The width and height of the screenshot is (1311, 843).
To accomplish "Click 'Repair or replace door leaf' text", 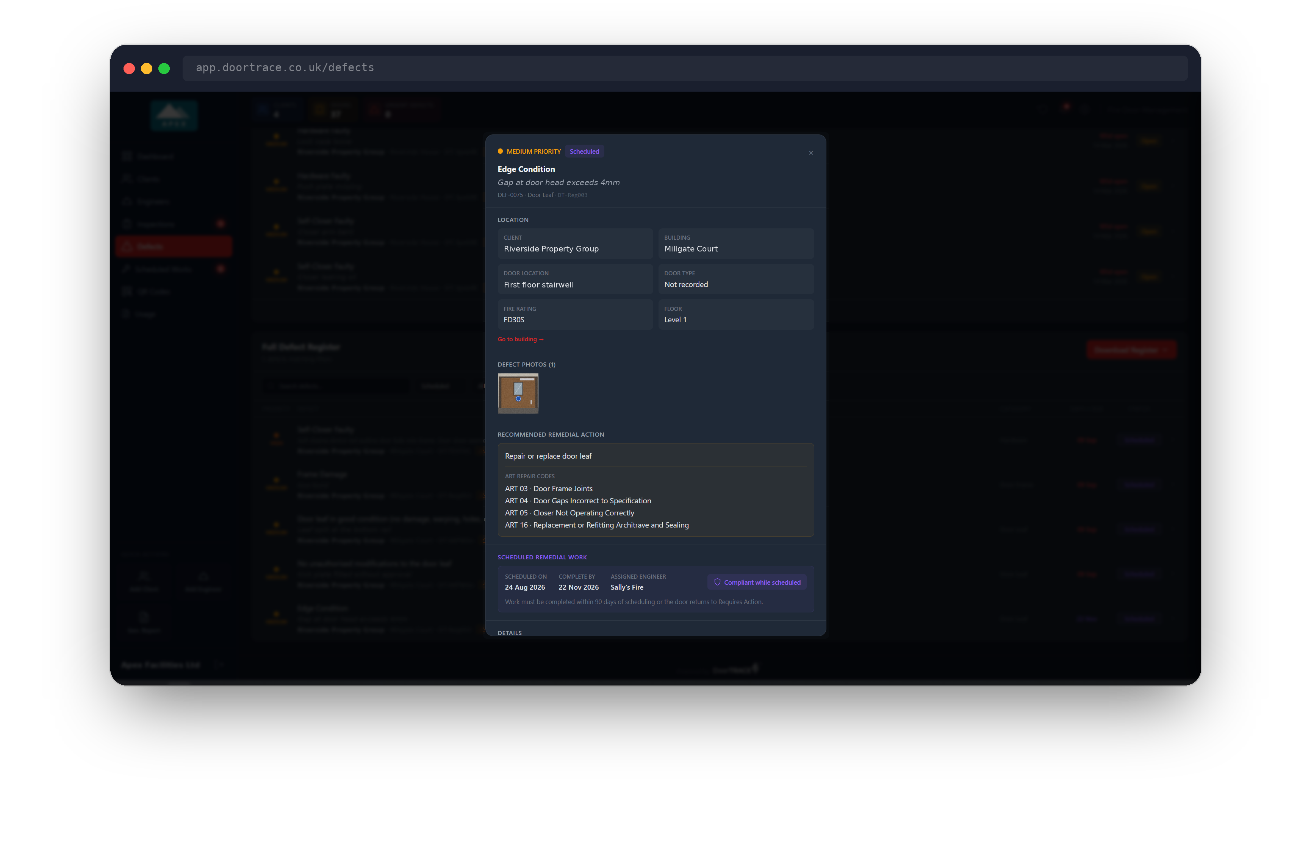I will tap(548, 456).
